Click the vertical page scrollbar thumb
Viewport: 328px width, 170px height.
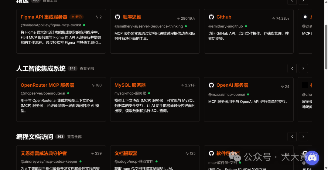(326, 47)
